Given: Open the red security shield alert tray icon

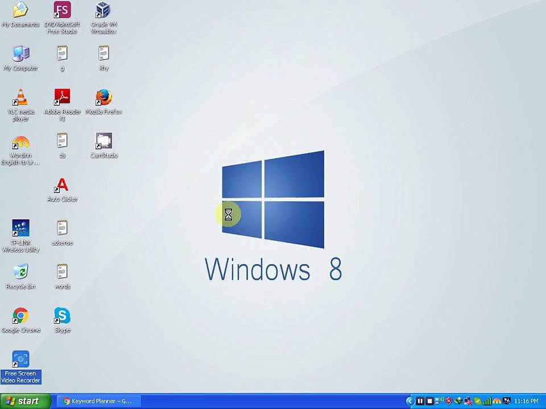Looking at the screenshot, I should click(x=449, y=401).
